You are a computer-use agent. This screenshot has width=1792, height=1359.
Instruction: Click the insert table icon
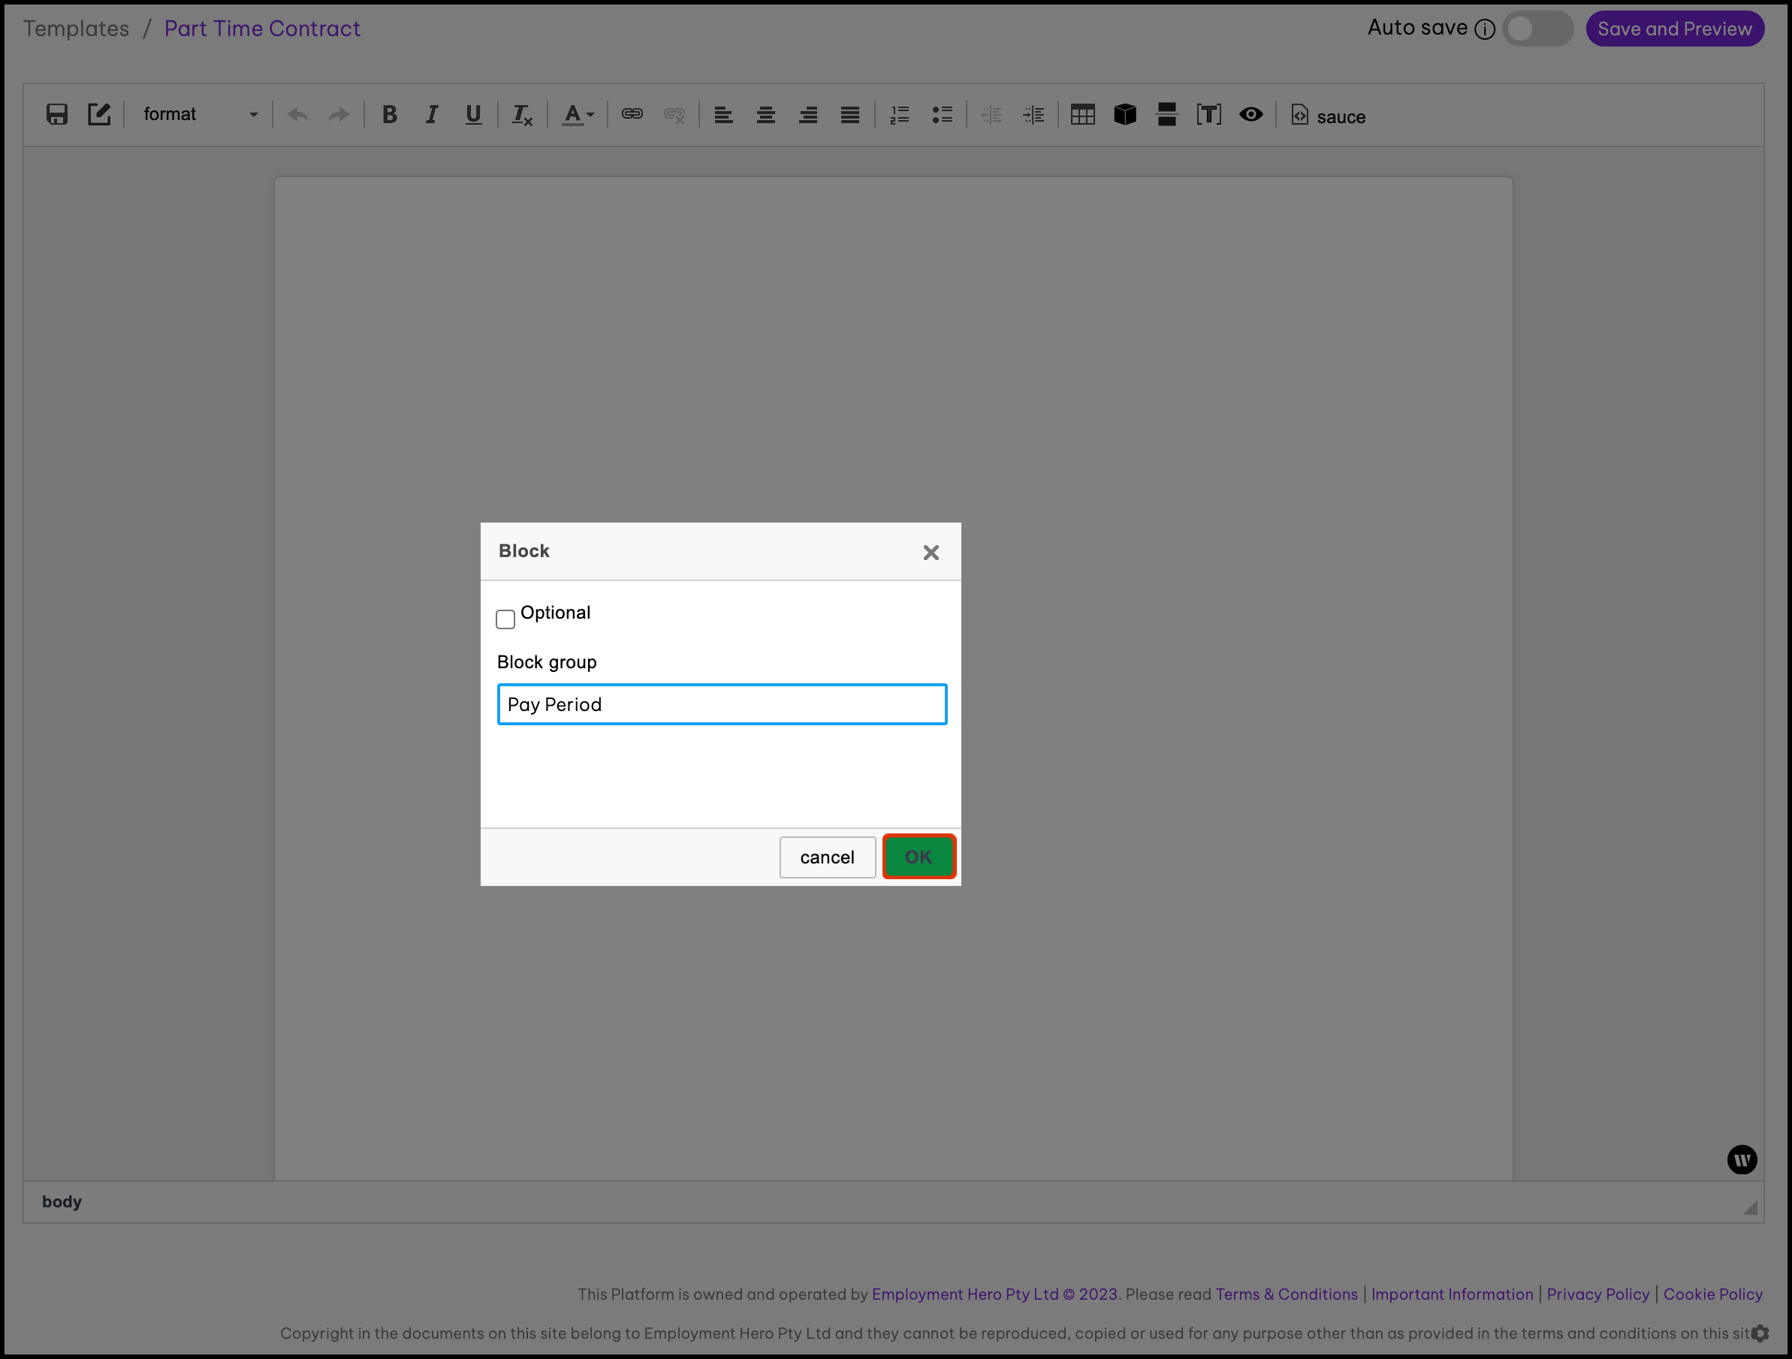tap(1082, 114)
